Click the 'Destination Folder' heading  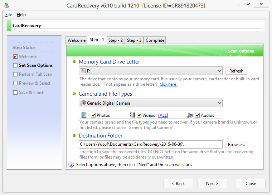101,136
